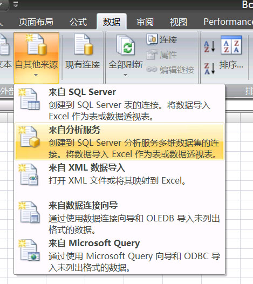253x284 pixels.
Task: Expand the 自其他来源 dropdown arrow
Action: (36, 75)
